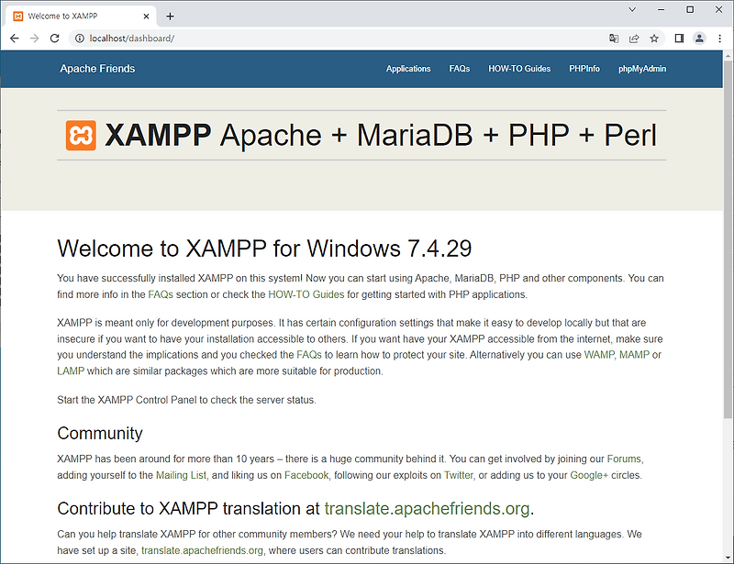Open the HOW-TO Guides navigation item
Screen dimensions: 734x564
click(x=519, y=68)
